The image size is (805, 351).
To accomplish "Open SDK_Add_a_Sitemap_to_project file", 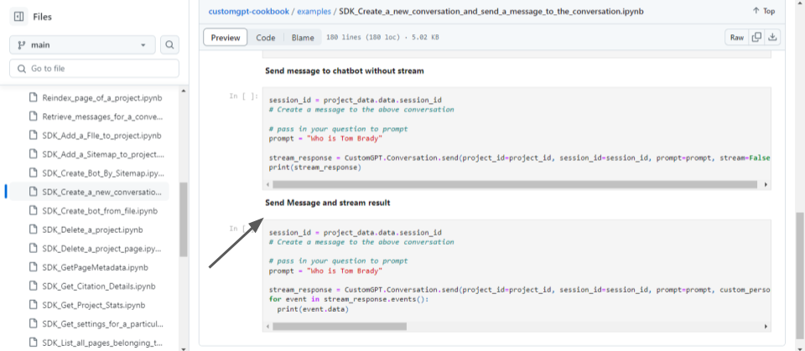I will (x=103, y=154).
